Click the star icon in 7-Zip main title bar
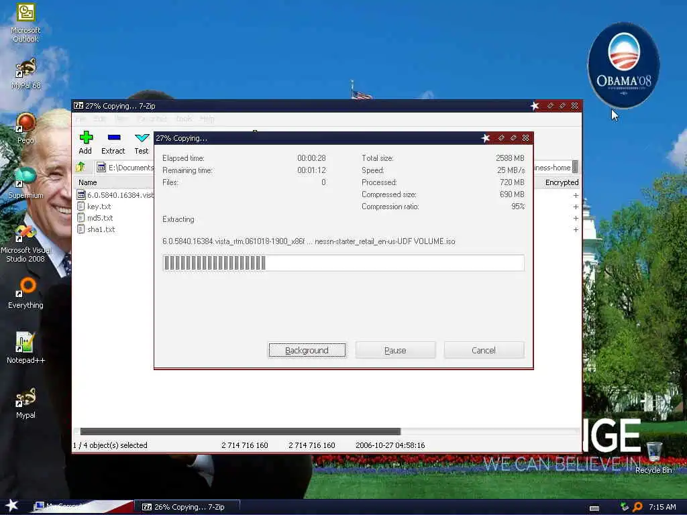687x515 pixels. pos(535,105)
